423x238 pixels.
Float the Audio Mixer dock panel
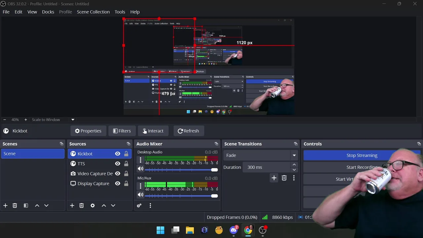click(x=216, y=144)
